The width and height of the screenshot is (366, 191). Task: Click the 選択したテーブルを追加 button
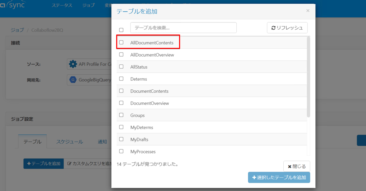pos(279,177)
